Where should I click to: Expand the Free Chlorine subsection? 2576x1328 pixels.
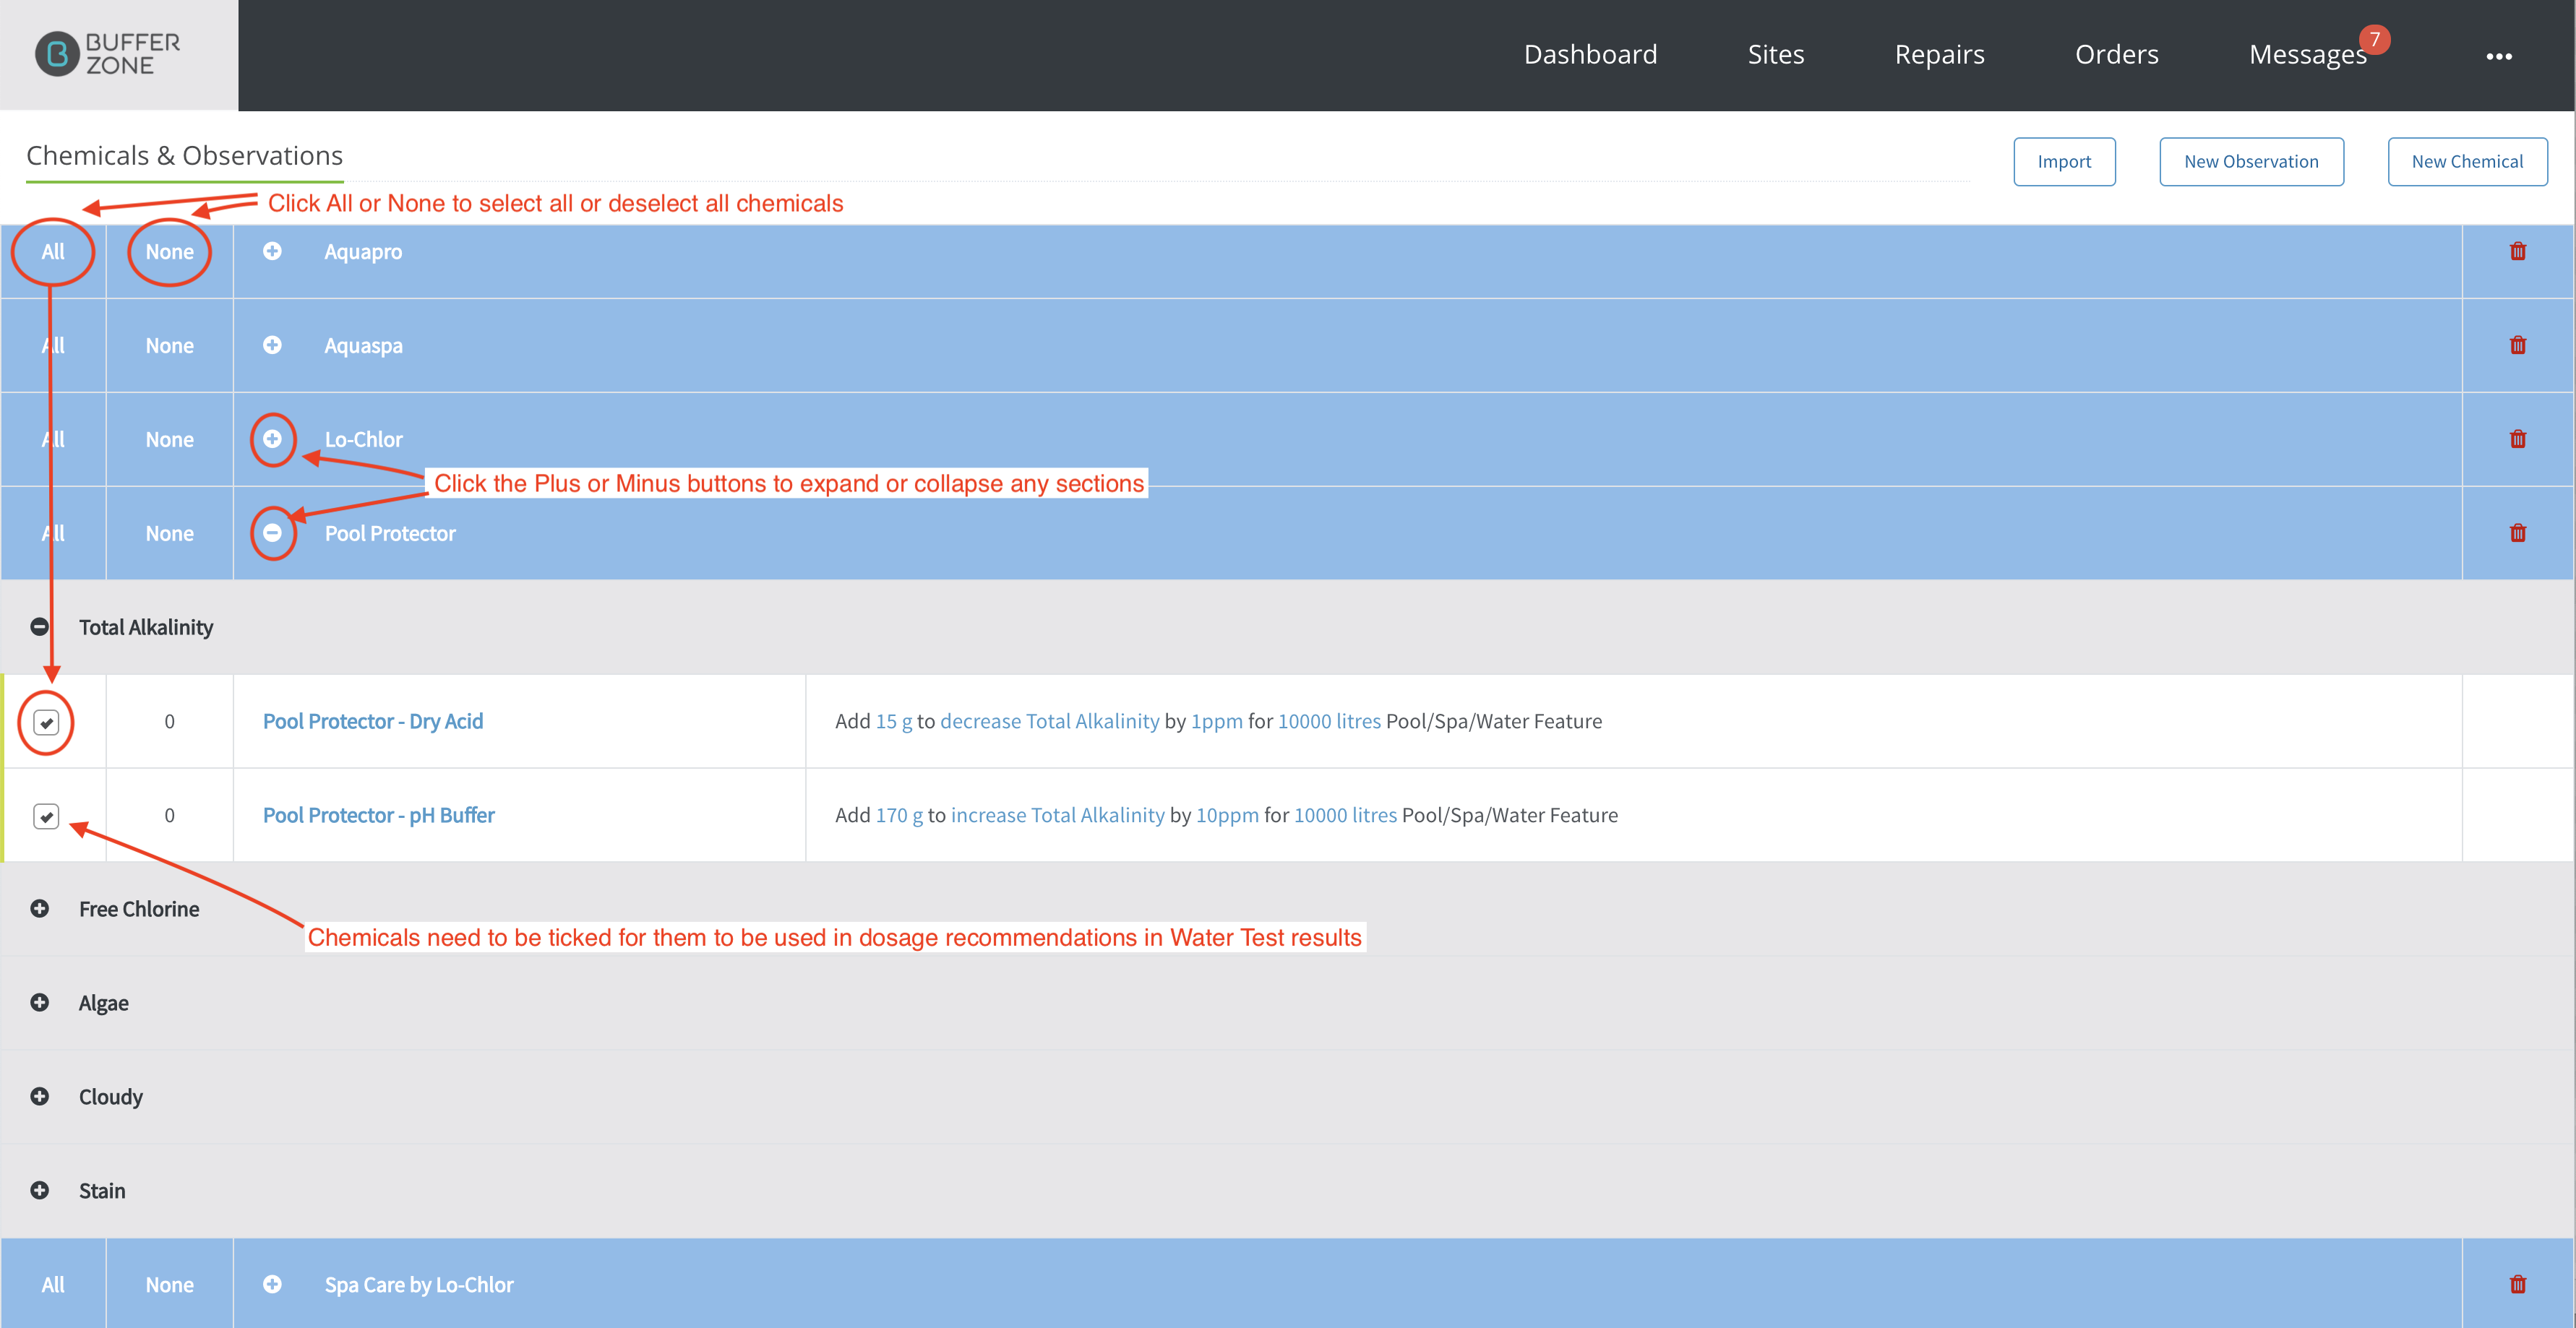point(40,909)
